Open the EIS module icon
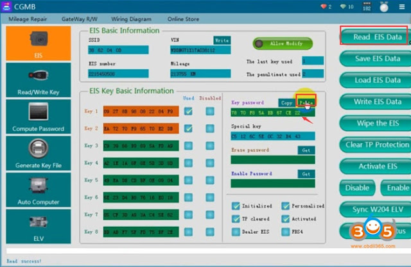Viewport: 411px width, 267px height. coord(39,44)
